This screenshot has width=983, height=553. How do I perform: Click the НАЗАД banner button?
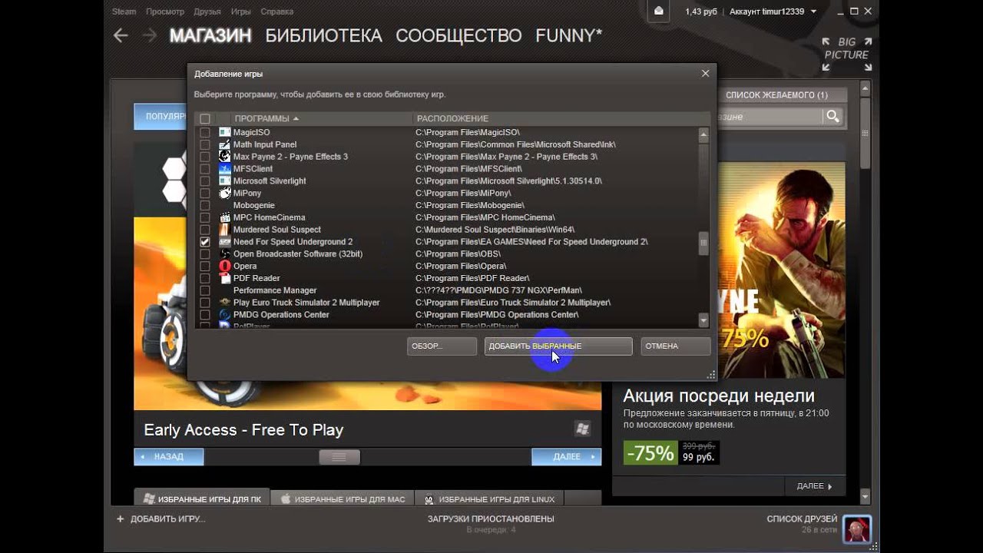[x=169, y=456]
